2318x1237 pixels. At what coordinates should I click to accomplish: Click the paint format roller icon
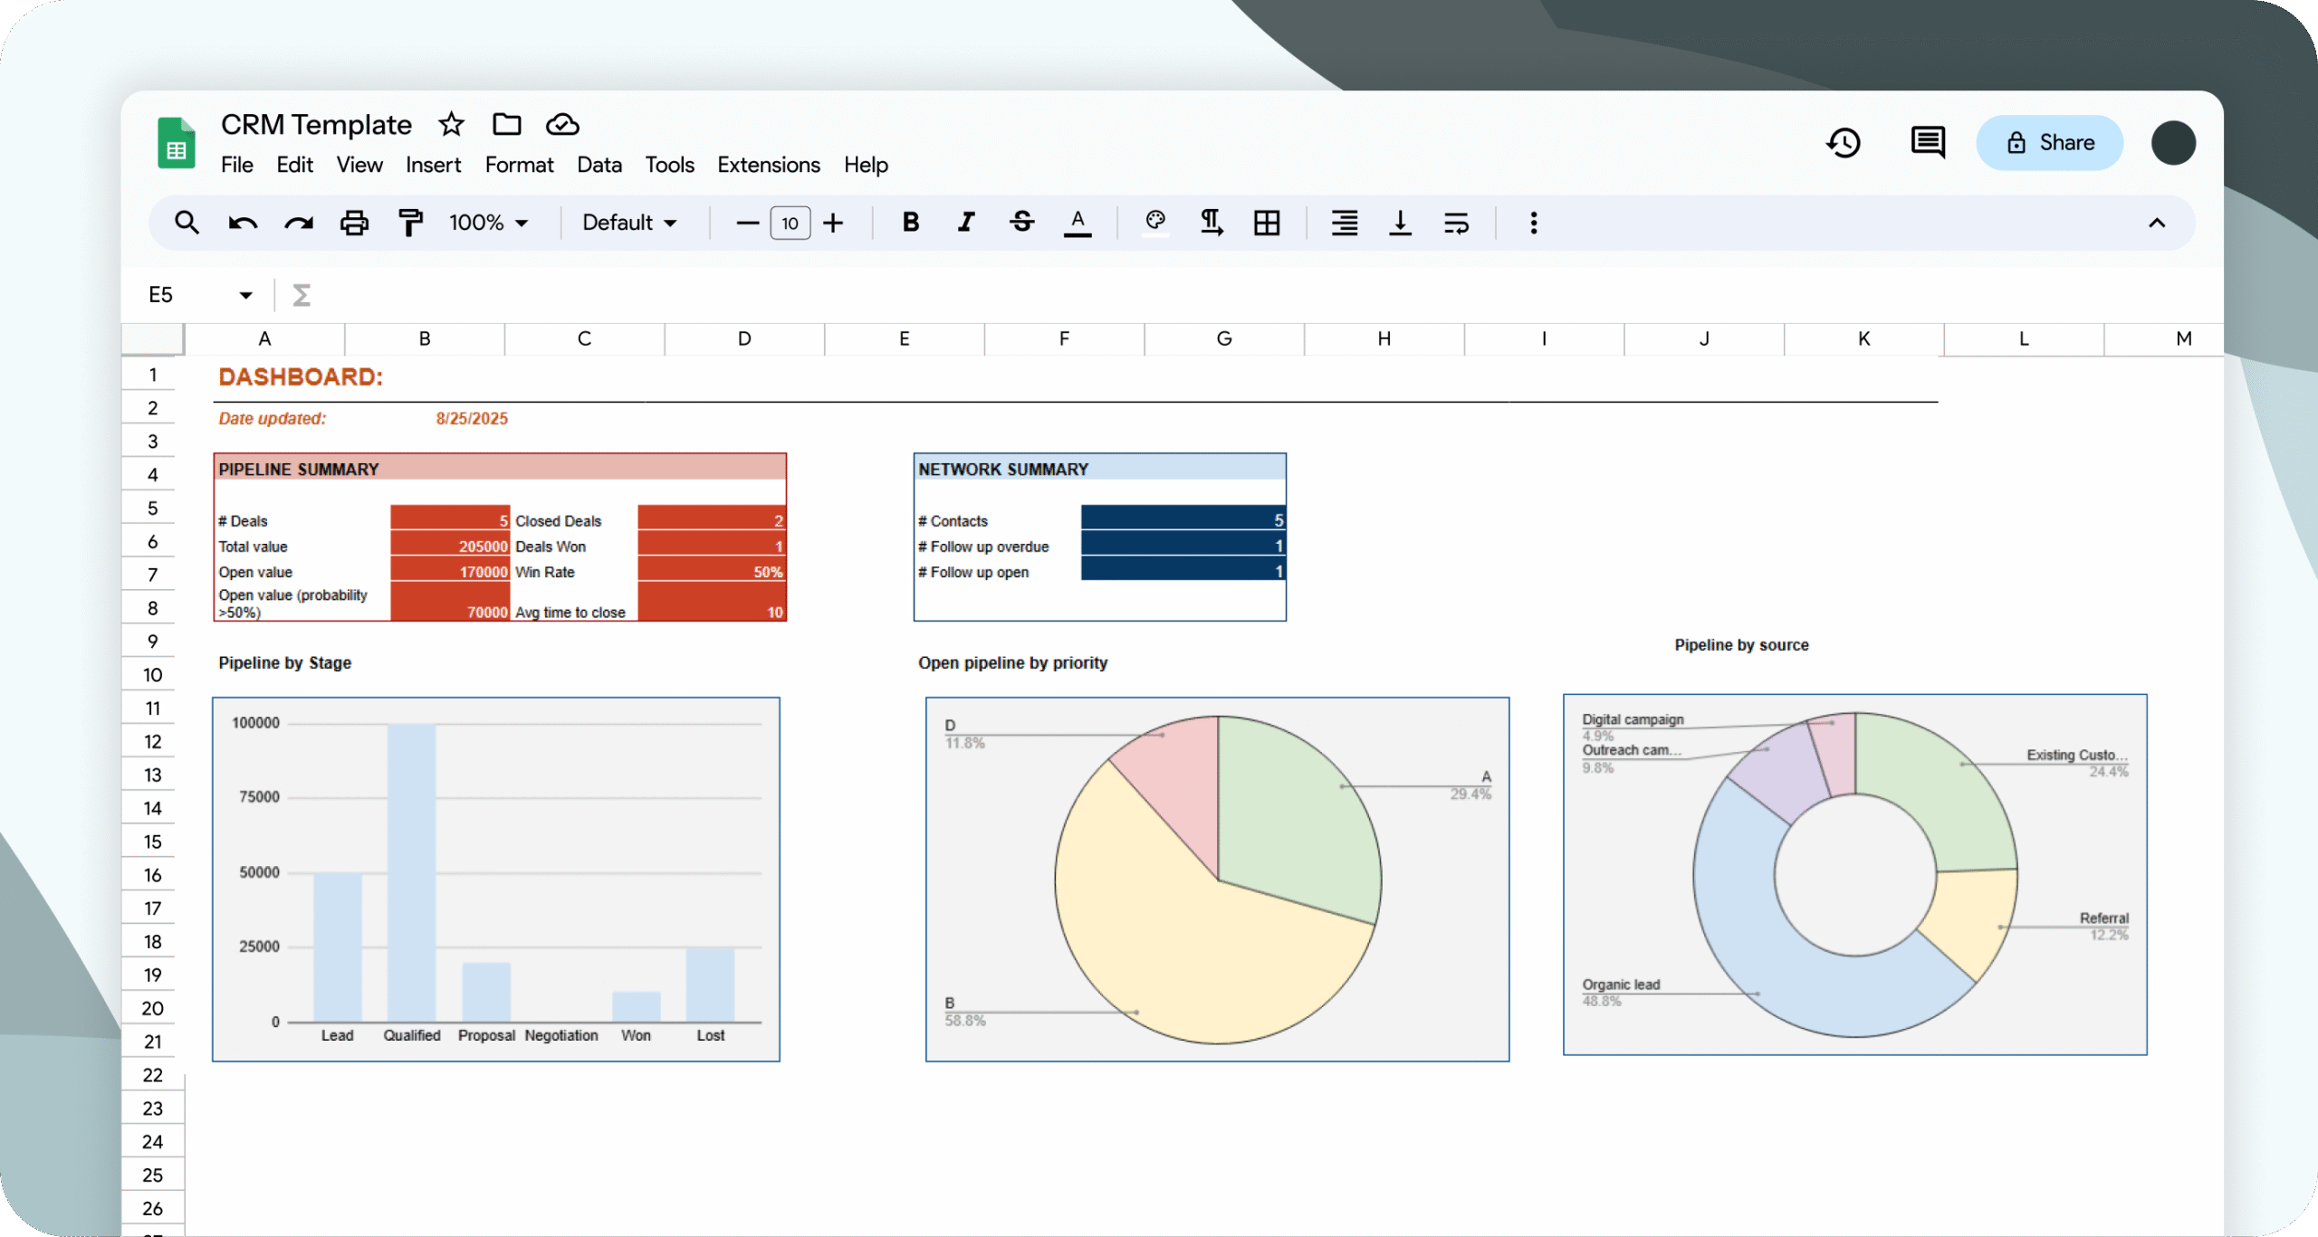410,223
